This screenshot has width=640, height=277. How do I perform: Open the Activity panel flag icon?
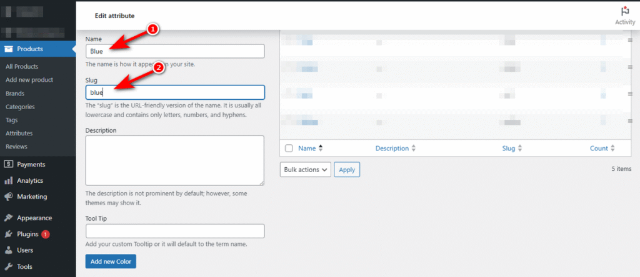625,11
